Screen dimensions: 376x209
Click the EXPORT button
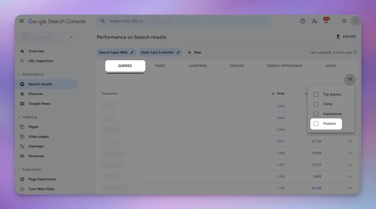click(346, 37)
